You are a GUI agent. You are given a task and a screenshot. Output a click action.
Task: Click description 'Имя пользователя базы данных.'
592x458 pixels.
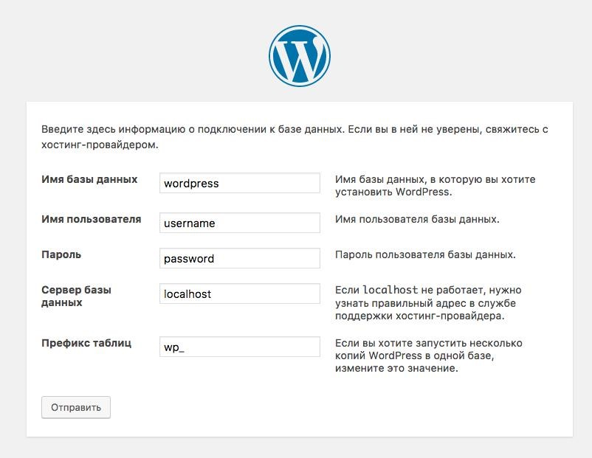click(417, 219)
